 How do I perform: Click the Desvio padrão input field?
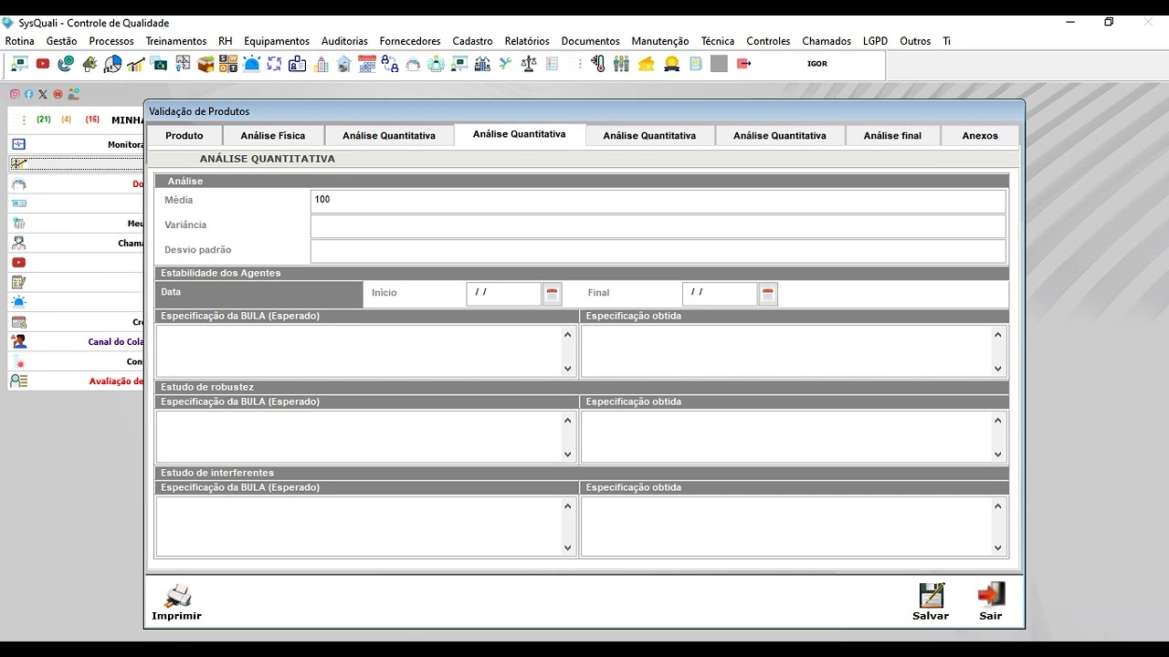(658, 251)
